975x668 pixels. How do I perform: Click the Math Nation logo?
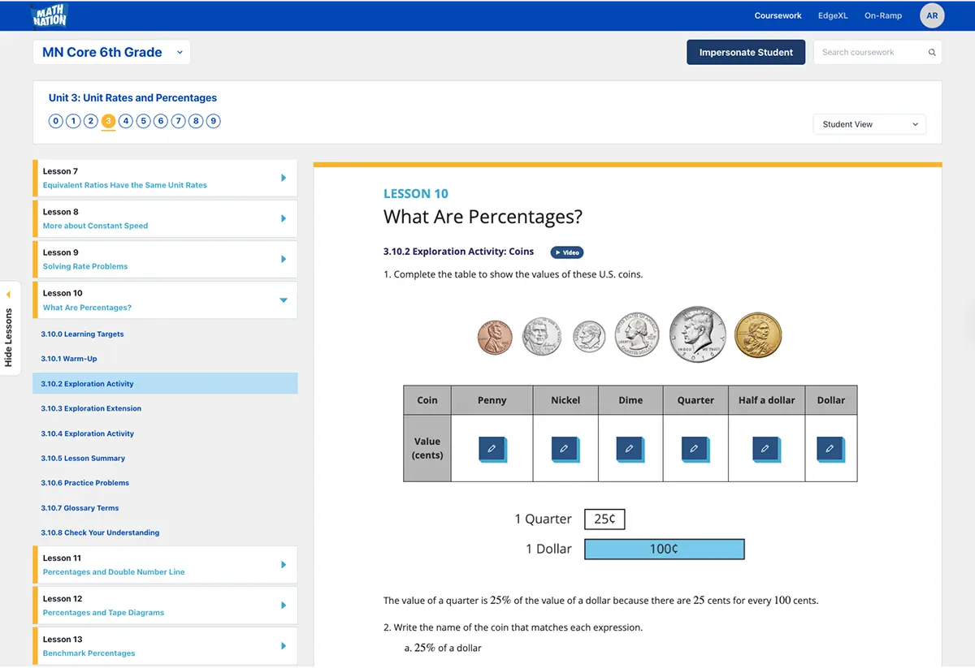50,15
